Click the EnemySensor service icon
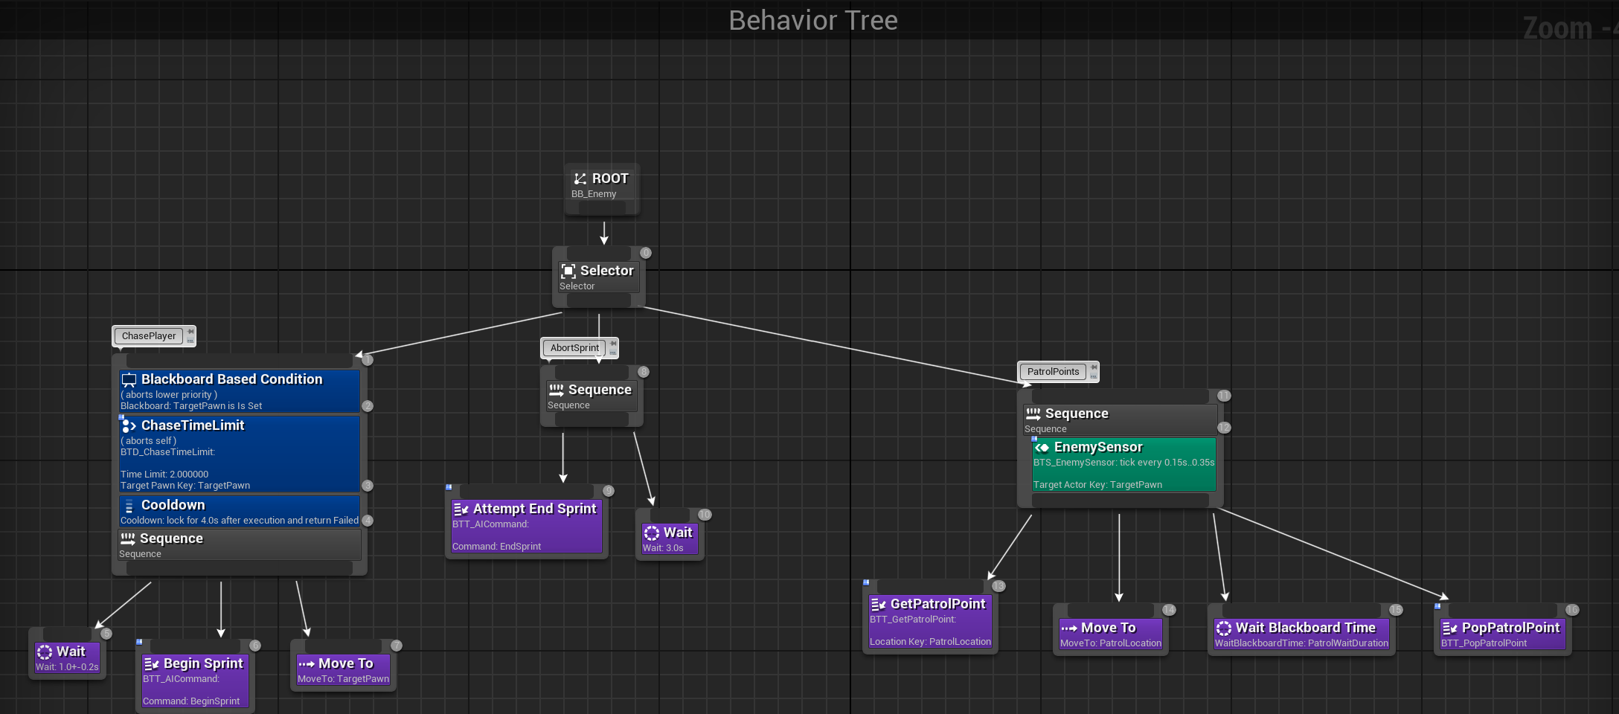 click(1042, 448)
